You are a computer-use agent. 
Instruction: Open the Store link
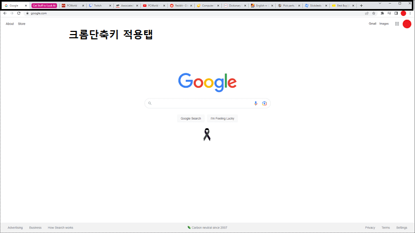pos(22,24)
